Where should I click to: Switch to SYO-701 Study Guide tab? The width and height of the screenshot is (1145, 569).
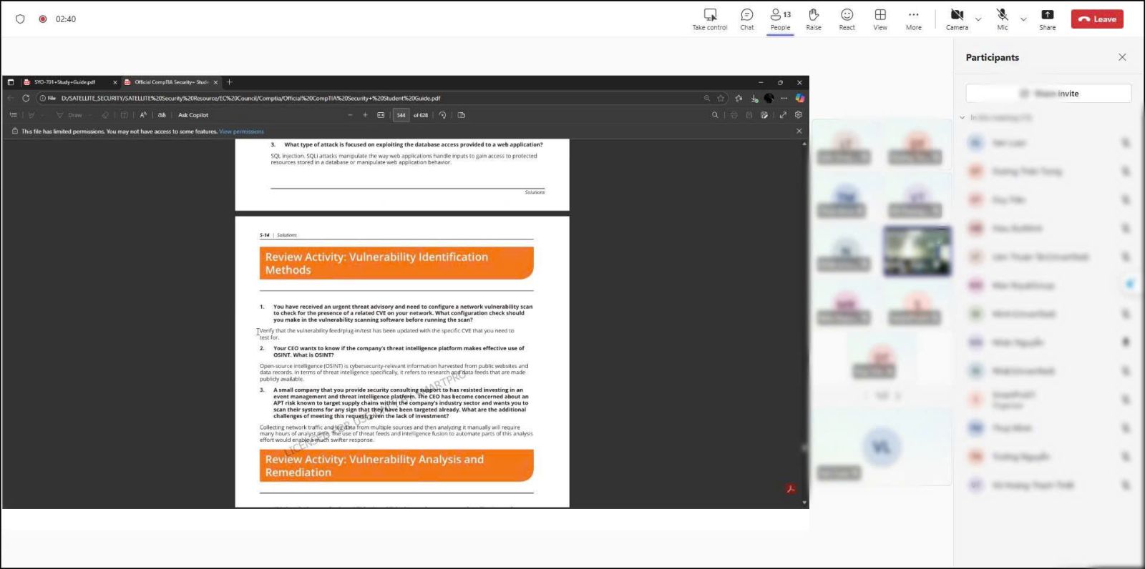click(64, 82)
